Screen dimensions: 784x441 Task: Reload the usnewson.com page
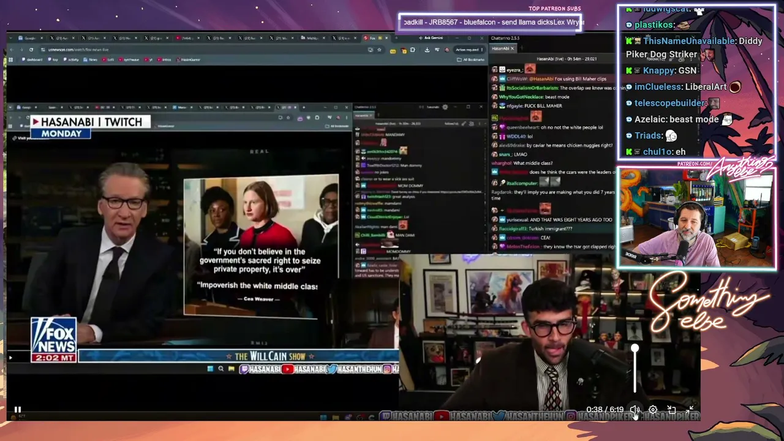pos(31,49)
